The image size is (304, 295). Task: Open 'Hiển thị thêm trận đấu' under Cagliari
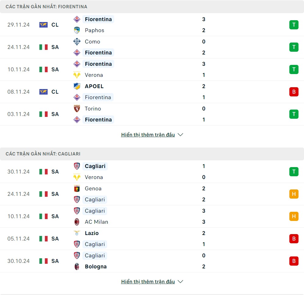148,282
